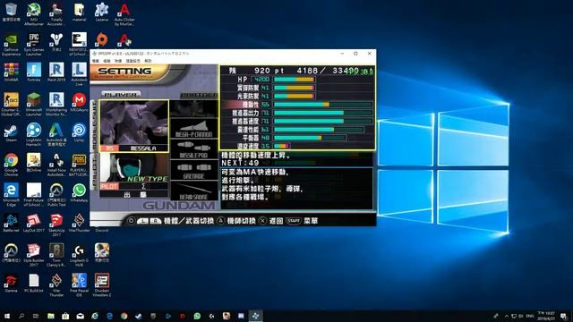Launch Auto Clicker by MurGee shortcut

(124, 14)
